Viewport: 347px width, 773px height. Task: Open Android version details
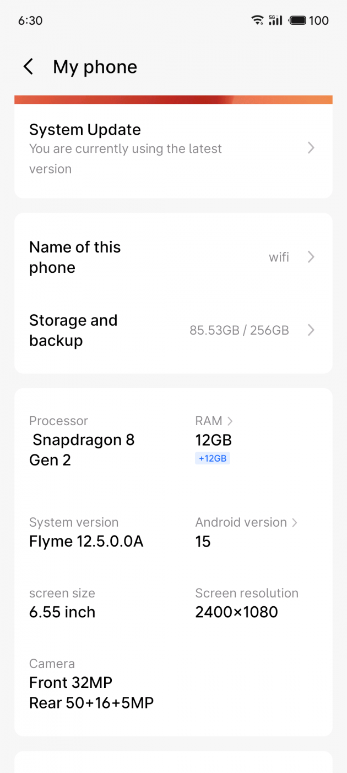tap(246, 522)
